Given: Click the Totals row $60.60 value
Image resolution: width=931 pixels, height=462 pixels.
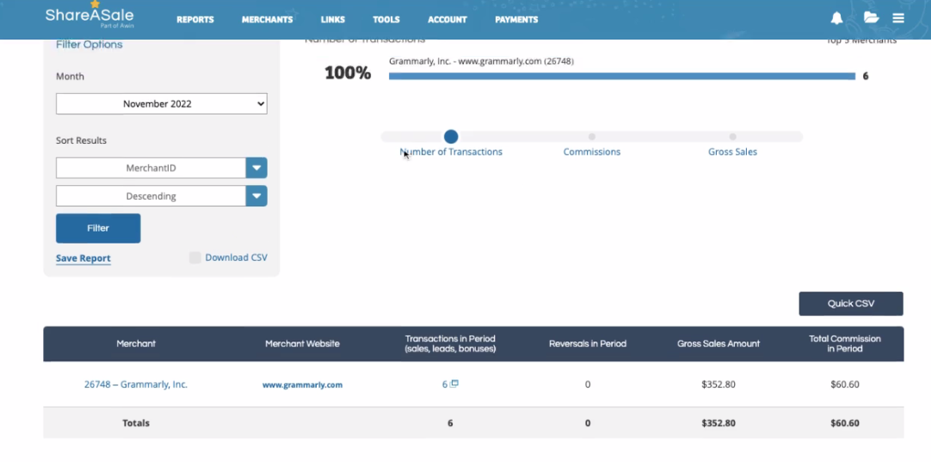Looking at the screenshot, I should click(x=845, y=422).
